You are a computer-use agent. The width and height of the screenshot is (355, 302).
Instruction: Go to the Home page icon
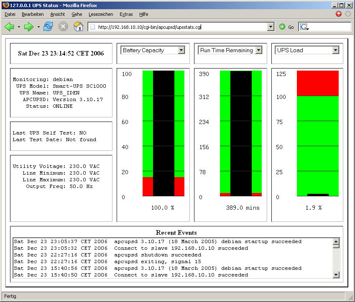coord(78,27)
